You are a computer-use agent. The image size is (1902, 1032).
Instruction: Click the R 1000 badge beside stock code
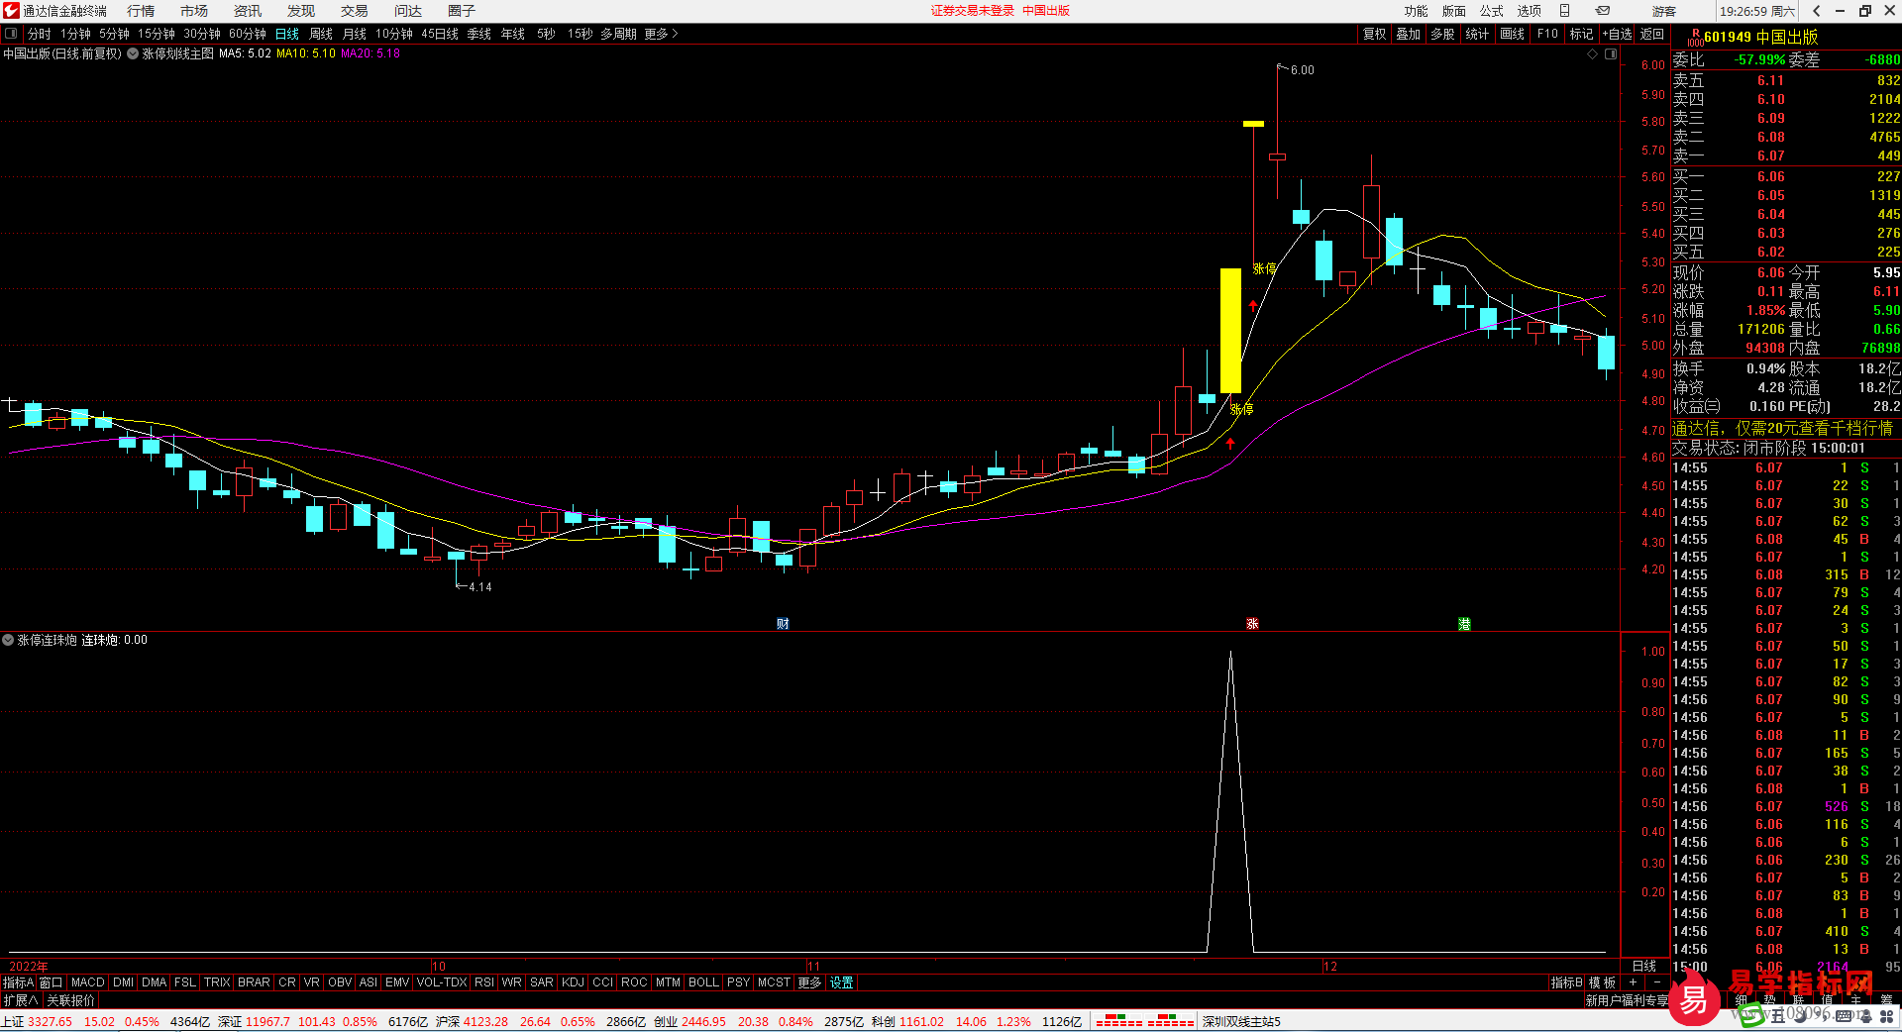1695,38
